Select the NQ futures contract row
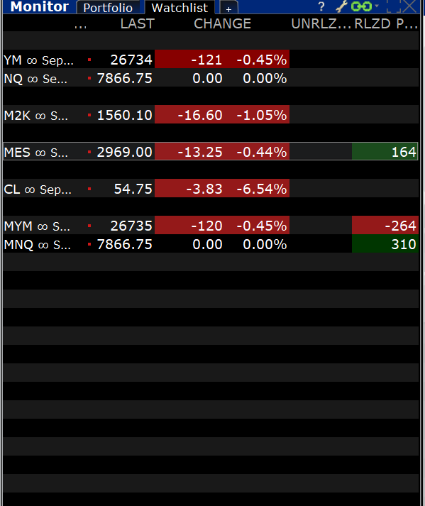The width and height of the screenshot is (425, 506). point(211,78)
